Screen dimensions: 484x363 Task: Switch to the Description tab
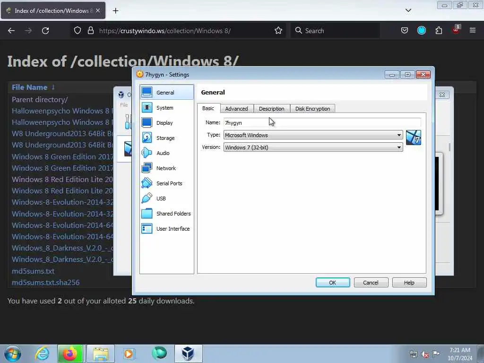coord(272,109)
